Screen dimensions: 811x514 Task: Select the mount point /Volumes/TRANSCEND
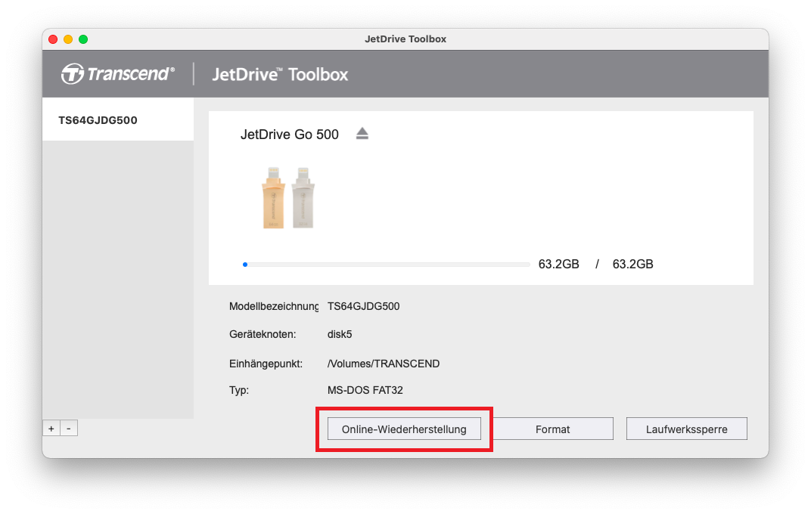click(384, 364)
